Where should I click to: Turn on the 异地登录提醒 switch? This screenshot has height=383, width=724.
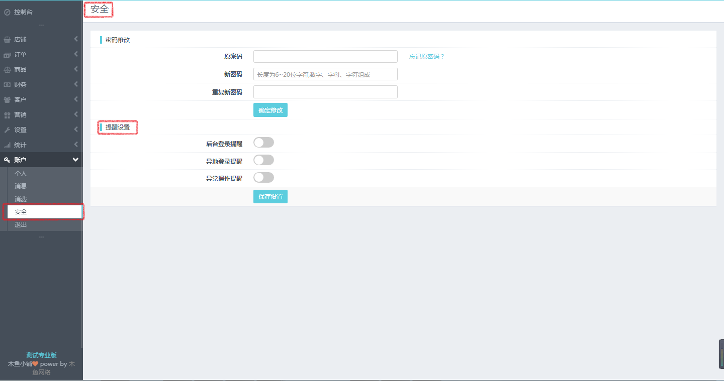(x=263, y=160)
